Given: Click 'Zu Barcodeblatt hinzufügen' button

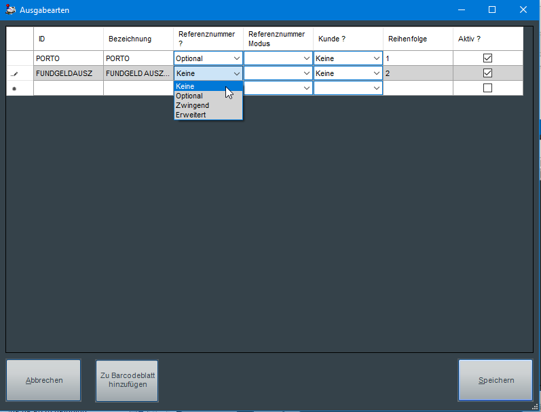Looking at the screenshot, I should (x=127, y=380).
